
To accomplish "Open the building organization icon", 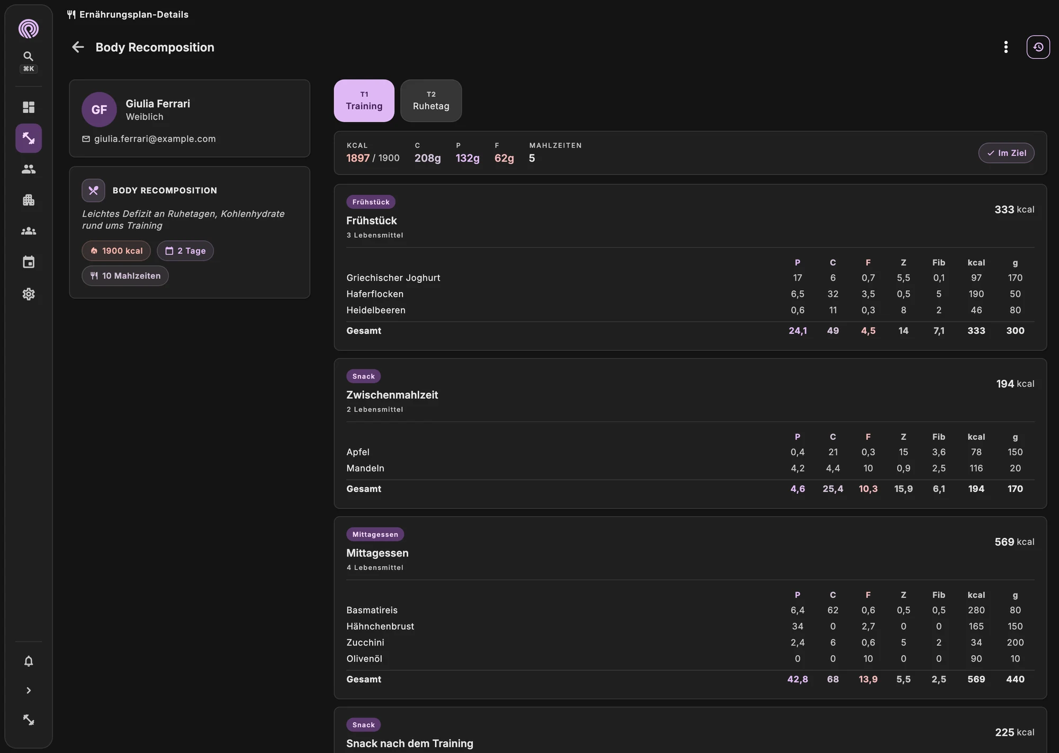I will click(29, 200).
